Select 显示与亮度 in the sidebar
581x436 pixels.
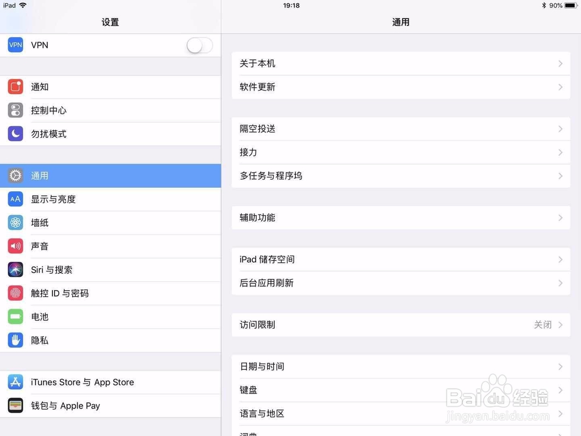(x=110, y=199)
